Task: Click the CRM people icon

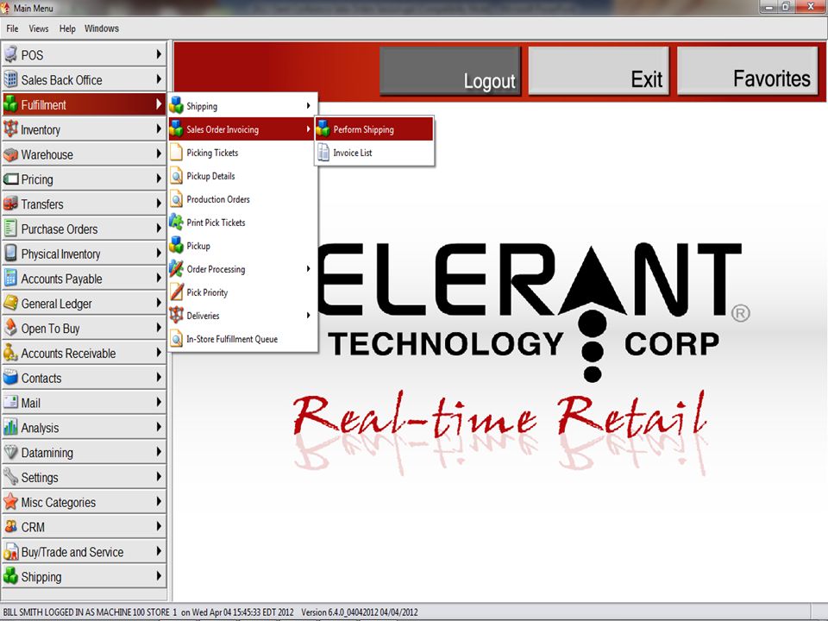Action: (10, 526)
